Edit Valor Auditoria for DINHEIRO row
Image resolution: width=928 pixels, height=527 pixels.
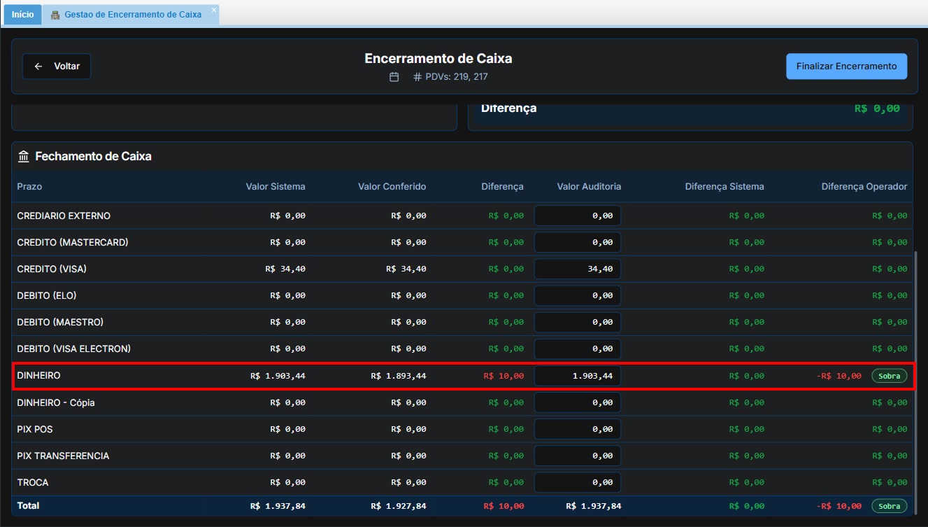tap(578, 376)
